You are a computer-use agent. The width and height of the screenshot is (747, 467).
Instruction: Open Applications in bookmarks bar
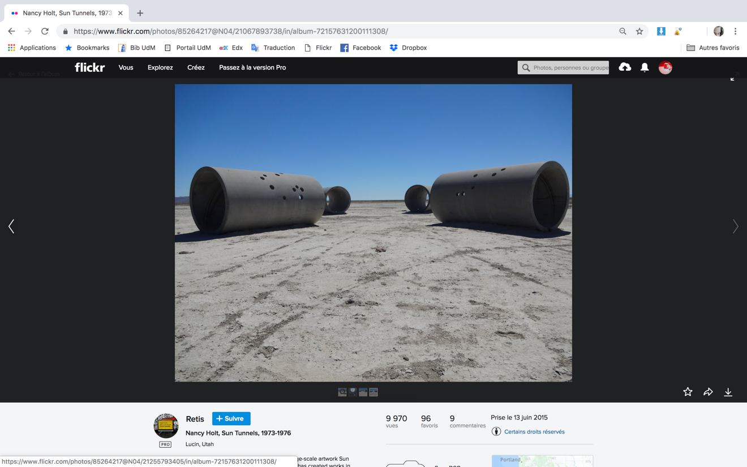coord(32,48)
